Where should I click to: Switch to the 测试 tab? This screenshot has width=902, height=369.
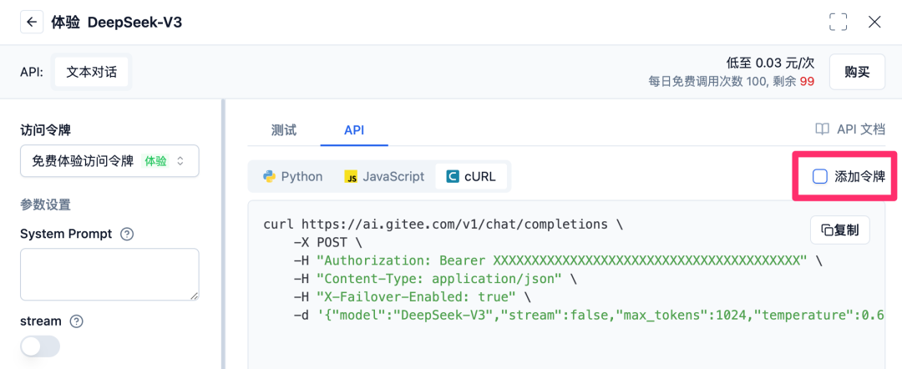point(284,130)
